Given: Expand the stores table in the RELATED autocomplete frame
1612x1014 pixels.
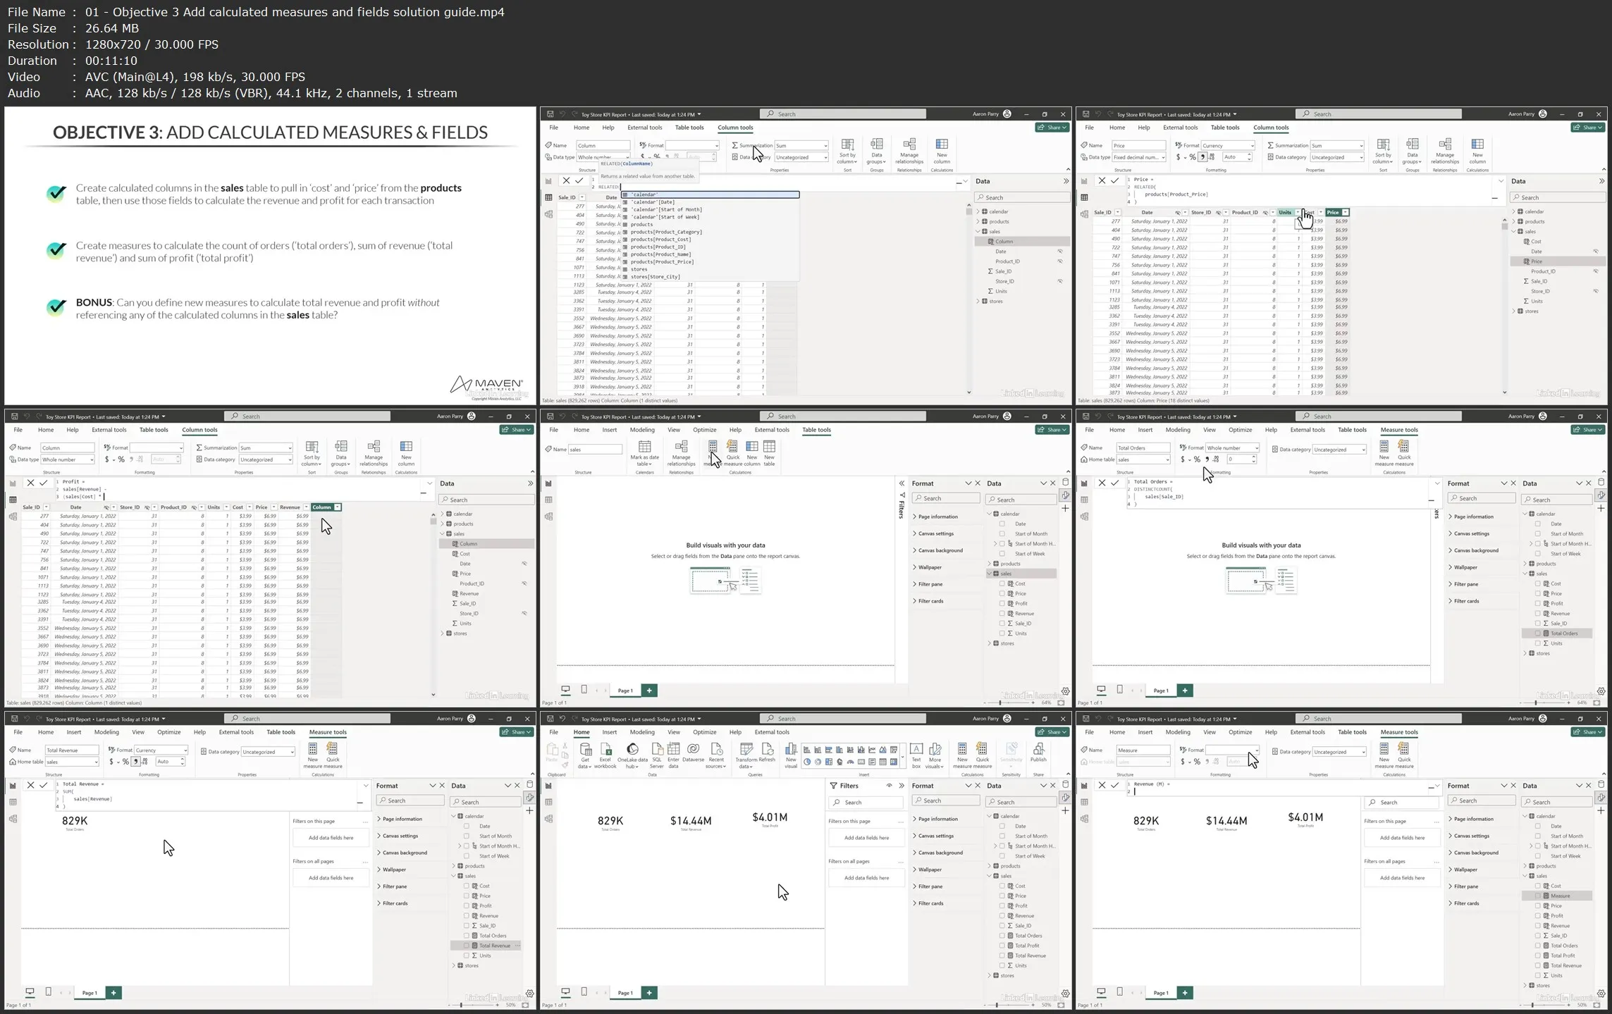Looking at the screenshot, I should [x=978, y=302].
